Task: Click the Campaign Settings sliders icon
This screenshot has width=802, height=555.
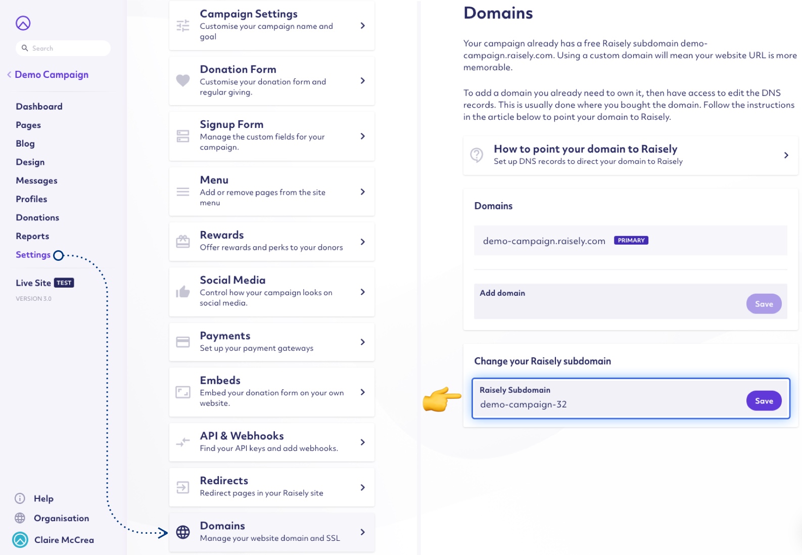Action: 183,25
